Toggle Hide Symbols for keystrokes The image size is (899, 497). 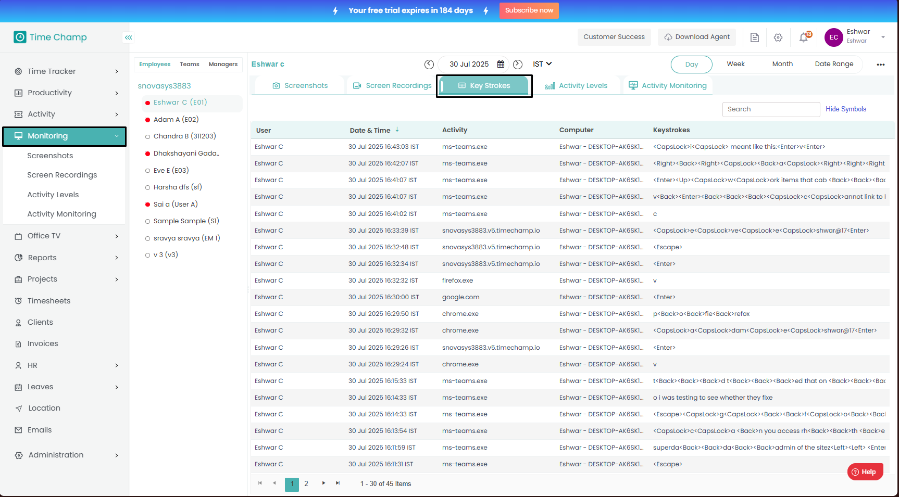(x=845, y=109)
